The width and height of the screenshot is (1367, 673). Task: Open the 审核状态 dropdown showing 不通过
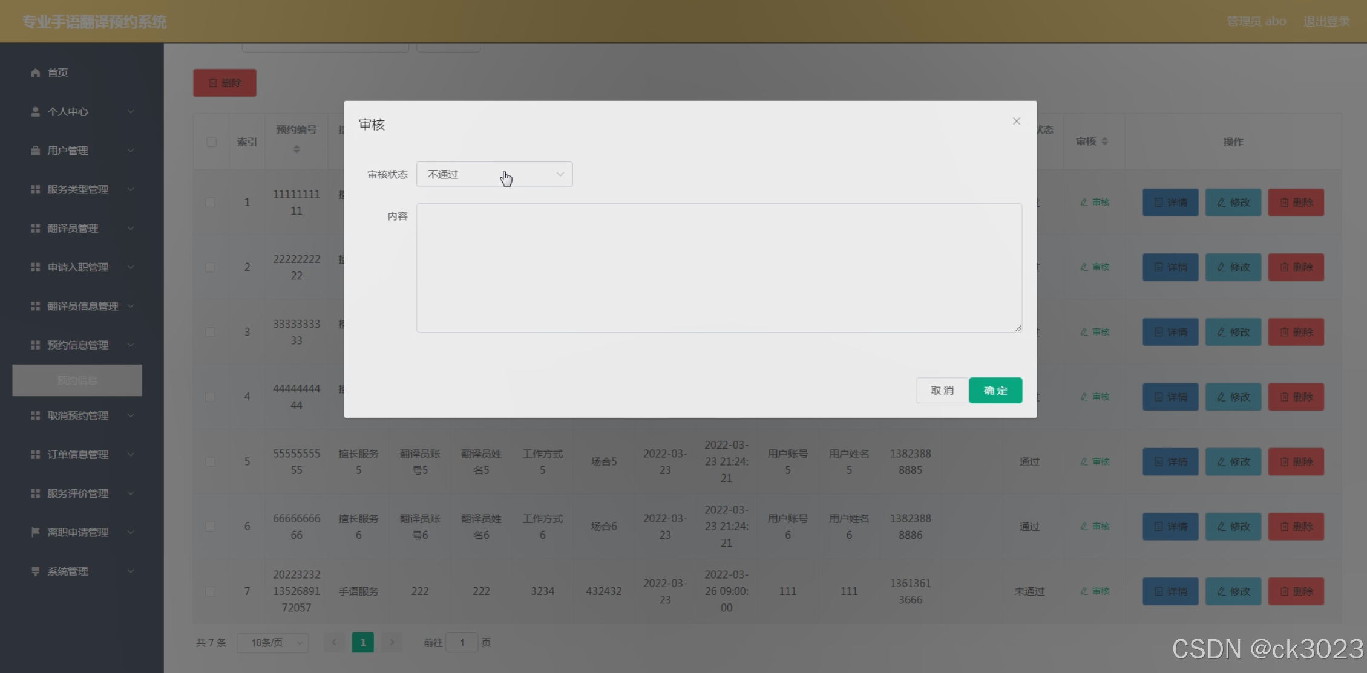point(494,175)
